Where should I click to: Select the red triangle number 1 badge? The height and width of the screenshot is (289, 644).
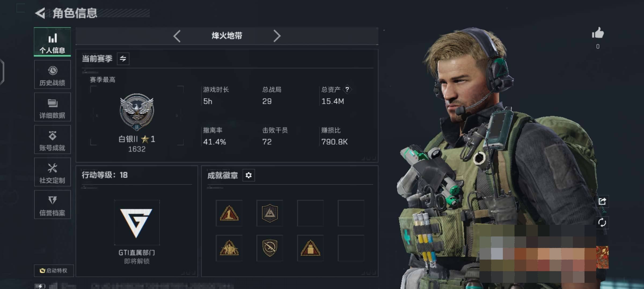(x=229, y=213)
